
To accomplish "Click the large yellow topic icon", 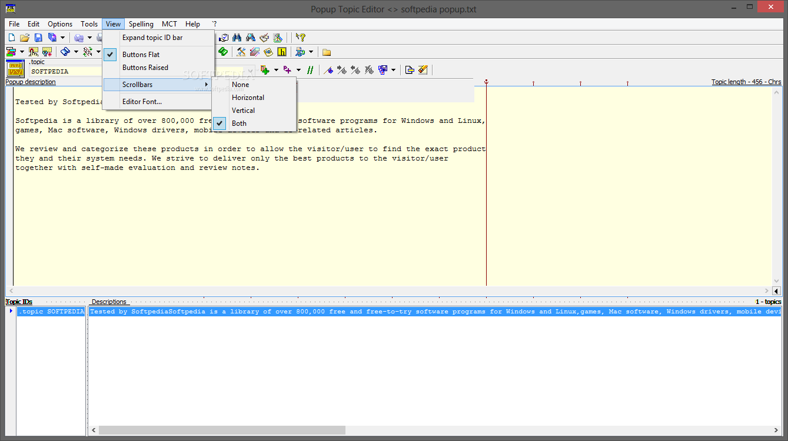I will [x=16, y=69].
